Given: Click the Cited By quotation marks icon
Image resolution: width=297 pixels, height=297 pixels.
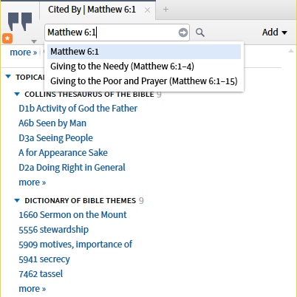Looking at the screenshot, I should (x=20, y=21).
